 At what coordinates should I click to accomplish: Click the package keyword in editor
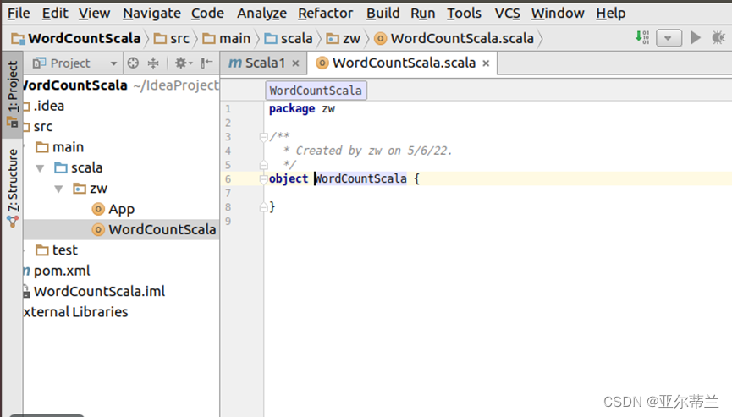coord(292,108)
